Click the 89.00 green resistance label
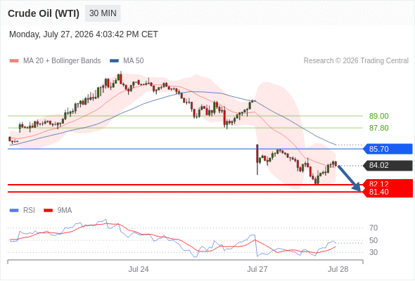415x281 pixels. coord(378,116)
